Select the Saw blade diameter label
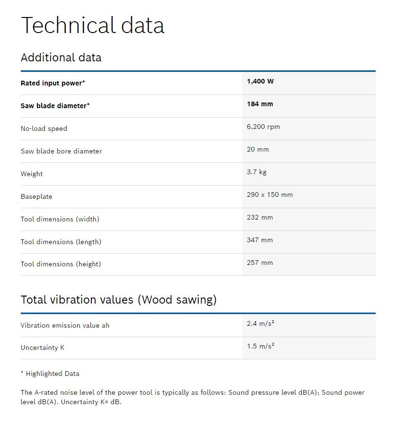Viewport: 396px width, 424px height. [x=55, y=106]
